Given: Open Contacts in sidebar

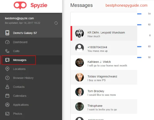Looking at the screenshot, I should [x=31, y=87].
